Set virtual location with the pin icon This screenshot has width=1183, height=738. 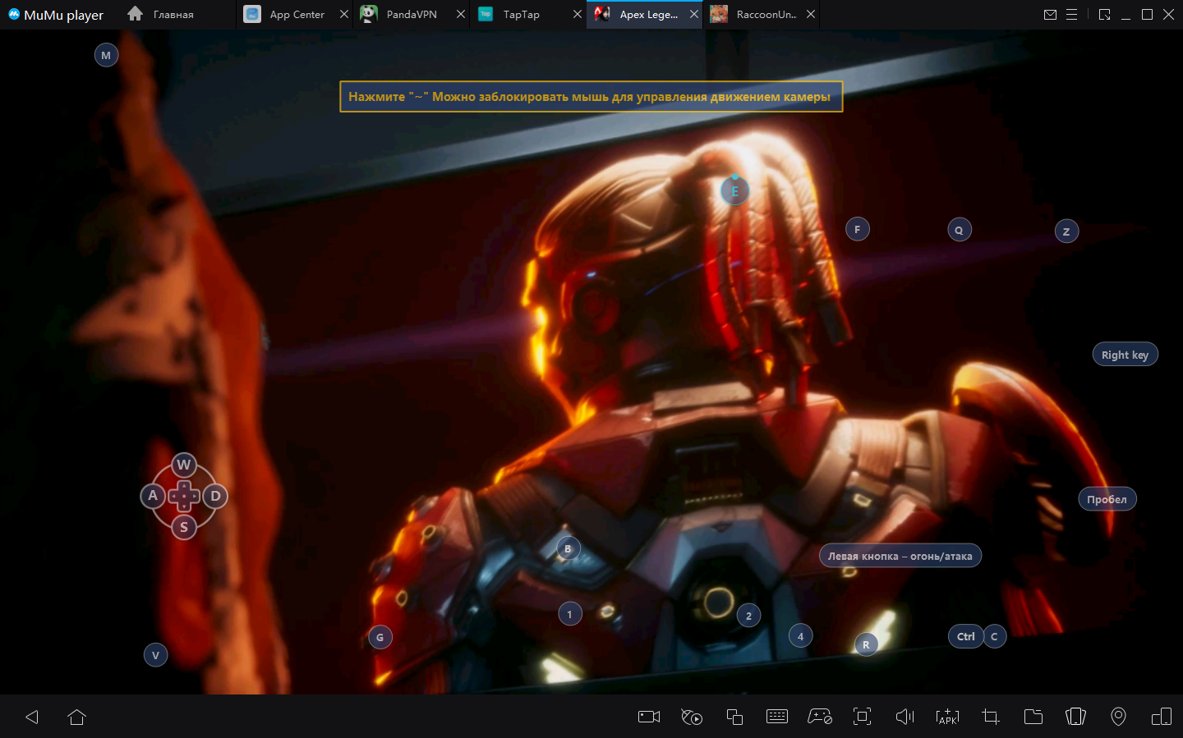(x=1118, y=717)
